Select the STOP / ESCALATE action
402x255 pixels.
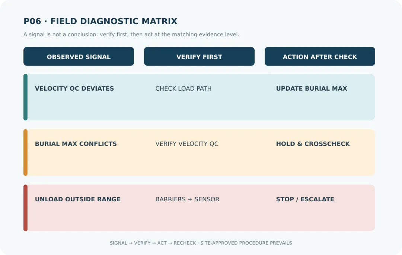click(305, 199)
